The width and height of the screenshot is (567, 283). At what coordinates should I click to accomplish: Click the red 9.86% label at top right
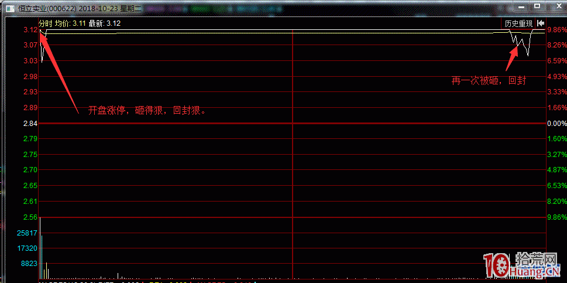click(557, 30)
